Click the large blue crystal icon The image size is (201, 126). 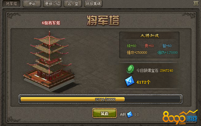point(130,81)
